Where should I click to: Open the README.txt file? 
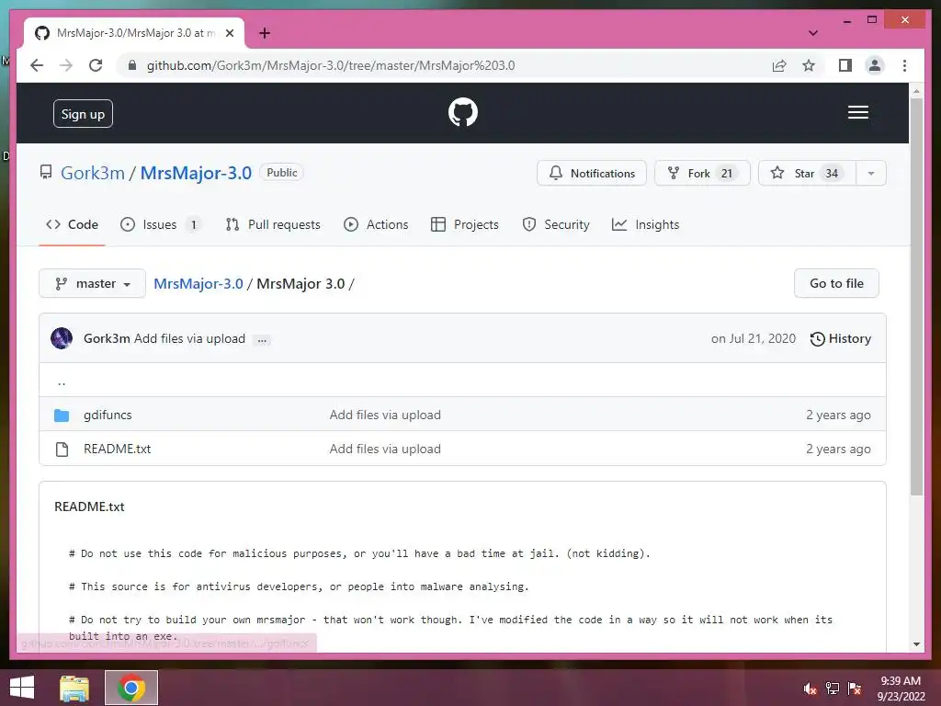117,449
